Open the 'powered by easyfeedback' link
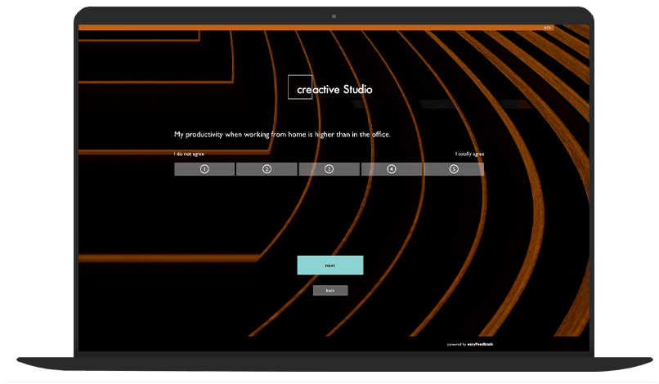Screen dimensions: 659x384 click(470, 344)
